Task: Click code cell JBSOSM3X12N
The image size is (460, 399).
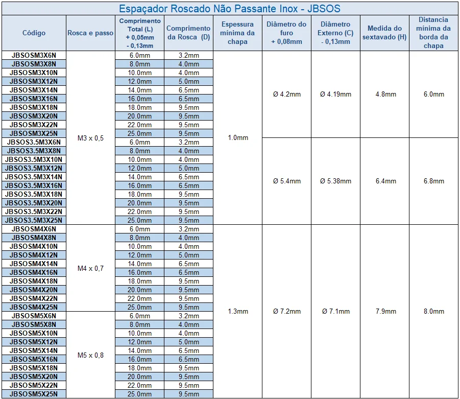Action: point(34,81)
